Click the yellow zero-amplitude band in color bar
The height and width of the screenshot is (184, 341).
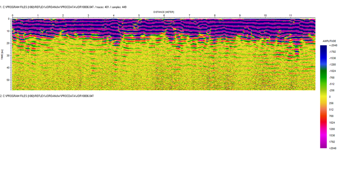point(323,97)
